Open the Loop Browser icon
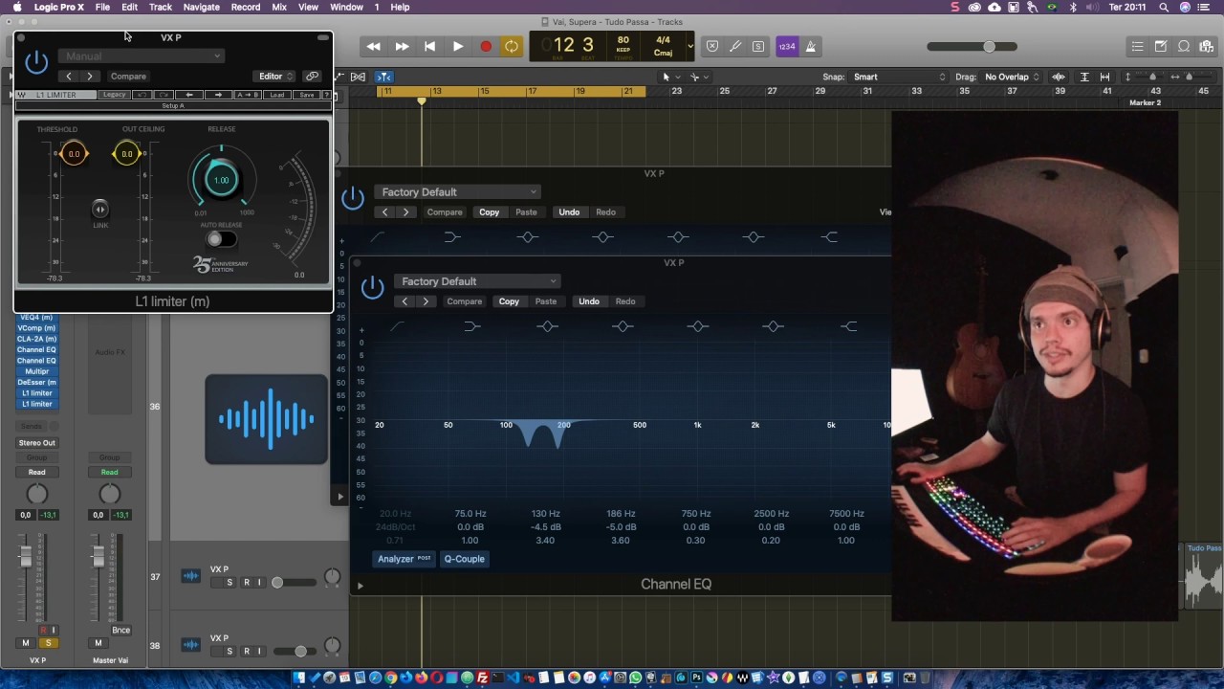This screenshot has width=1224, height=689. (x=1184, y=46)
